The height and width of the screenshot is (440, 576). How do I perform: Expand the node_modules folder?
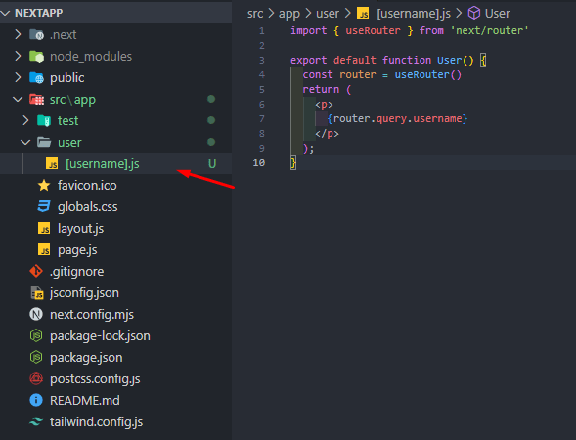click(x=80, y=56)
